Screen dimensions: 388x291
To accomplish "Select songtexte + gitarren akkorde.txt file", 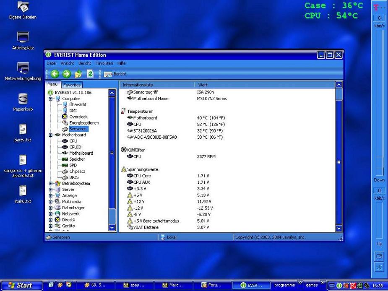I will click(23, 166).
